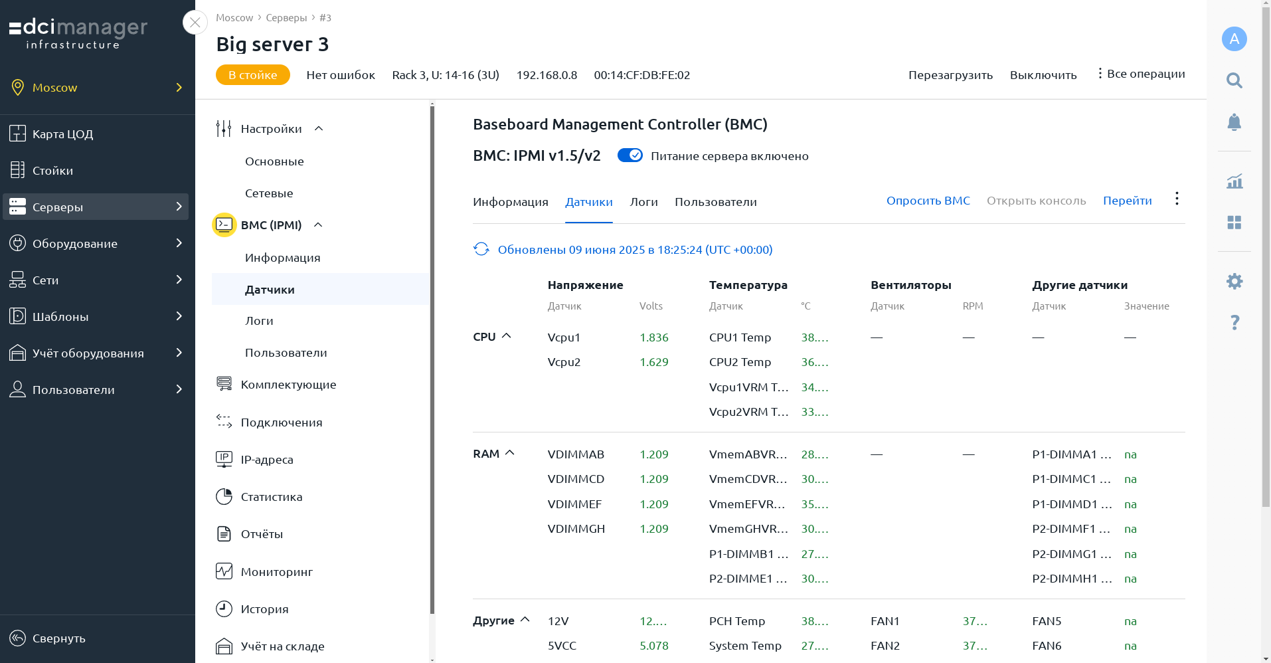Image resolution: width=1271 pixels, height=663 pixels.
Task: Open the dashboard grid icon
Action: tap(1234, 223)
